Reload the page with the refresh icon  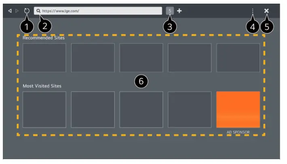tap(27, 11)
